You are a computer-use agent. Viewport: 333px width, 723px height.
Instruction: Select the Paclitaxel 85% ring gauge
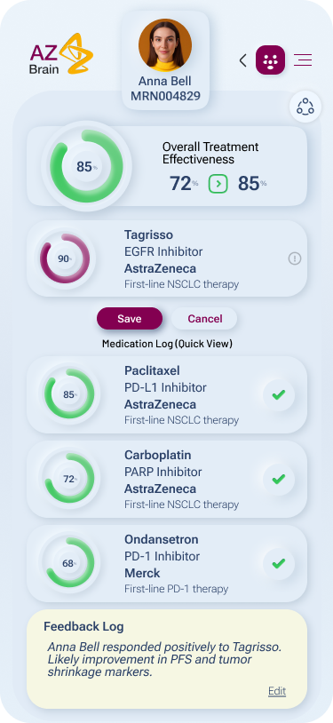[x=69, y=393]
